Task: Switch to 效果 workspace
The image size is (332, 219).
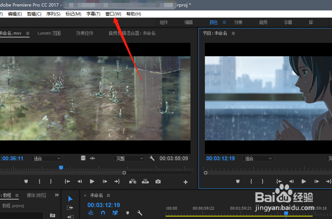Action: click(x=238, y=22)
